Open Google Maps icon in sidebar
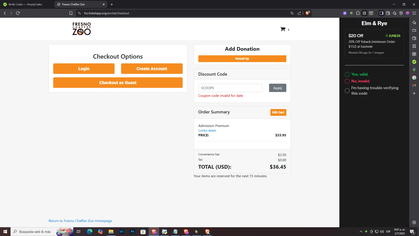Image resolution: width=419 pixels, height=236 pixels. coord(414,70)
